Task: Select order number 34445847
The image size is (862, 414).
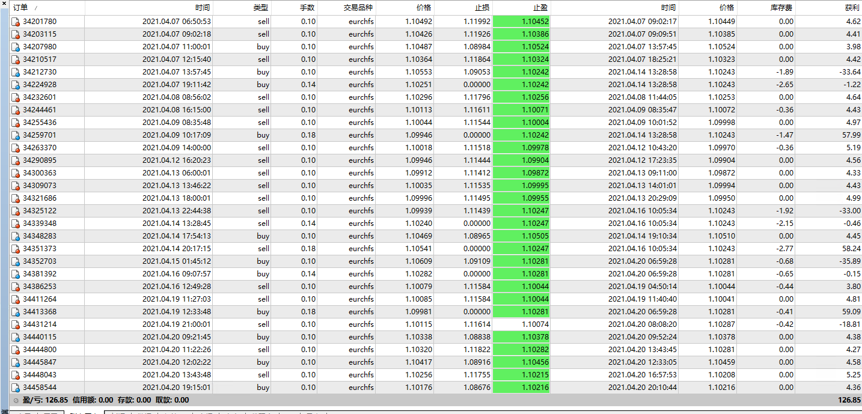Action: click(40, 362)
